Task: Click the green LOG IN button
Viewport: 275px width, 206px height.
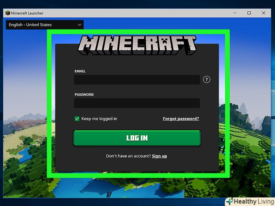Action: tap(137, 138)
